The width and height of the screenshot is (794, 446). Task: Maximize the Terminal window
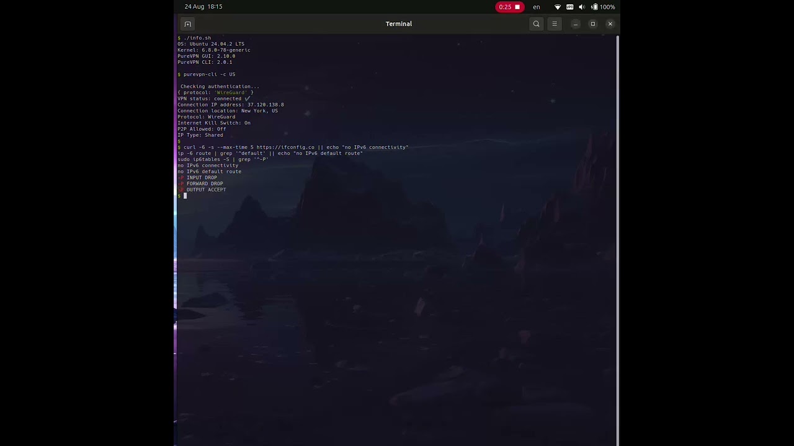click(x=593, y=24)
